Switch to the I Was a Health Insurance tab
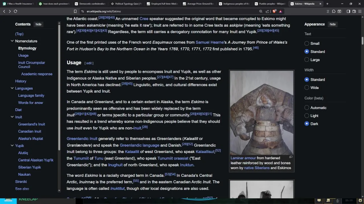Screen dimensions: 364x204 click(x=18, y=4)
